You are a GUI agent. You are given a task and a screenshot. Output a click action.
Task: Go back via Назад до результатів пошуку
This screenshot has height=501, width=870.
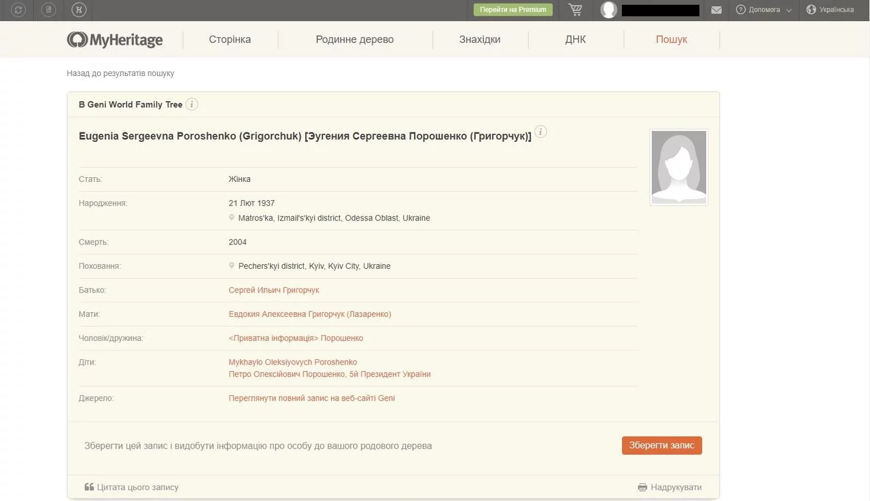pos(120,73)
